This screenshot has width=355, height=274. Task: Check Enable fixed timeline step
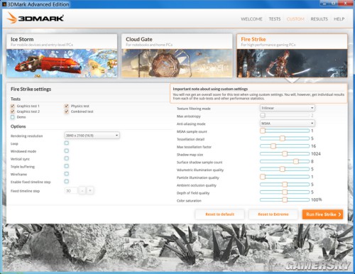(67, 181)
